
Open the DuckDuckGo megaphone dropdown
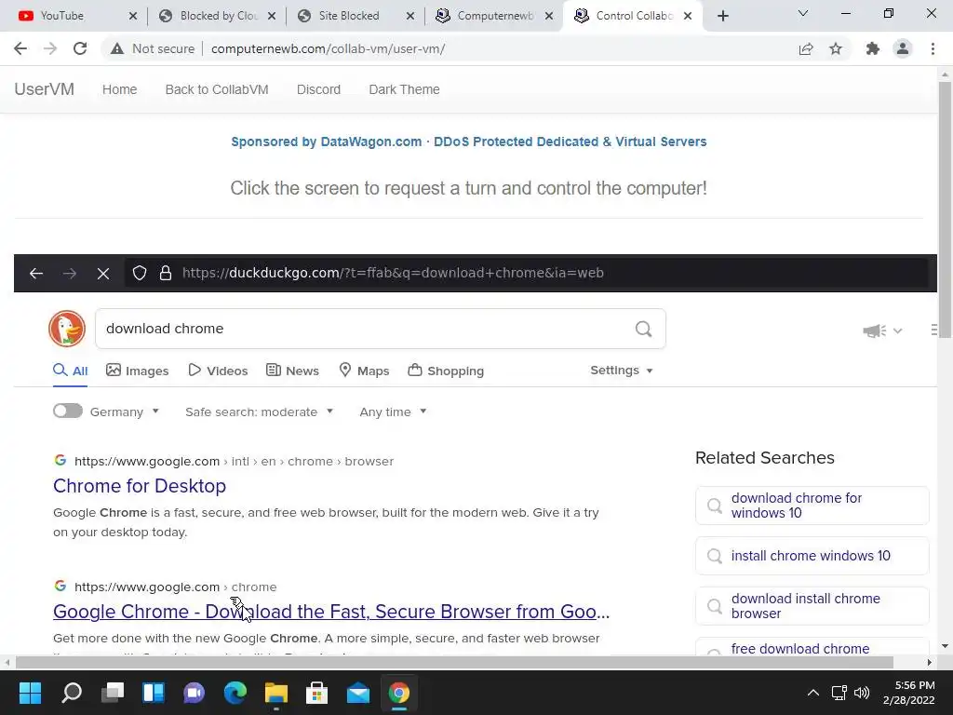(x=882, y=331)
